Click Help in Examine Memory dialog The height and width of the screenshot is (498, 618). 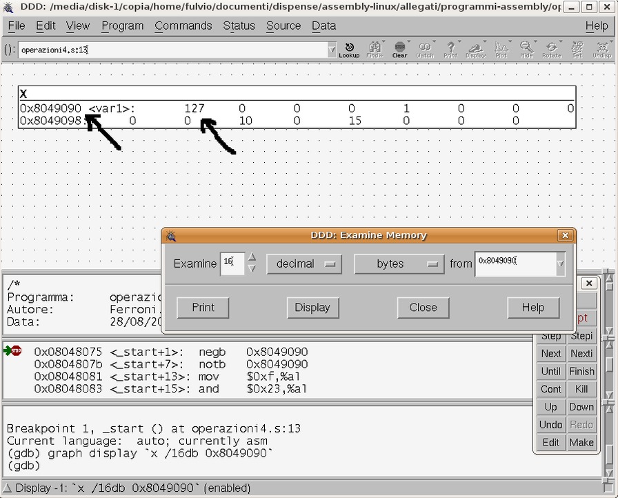pos(533,308)
